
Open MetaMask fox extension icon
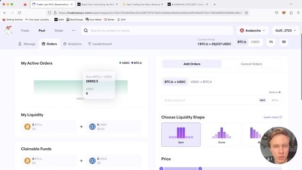pos(284,13)
